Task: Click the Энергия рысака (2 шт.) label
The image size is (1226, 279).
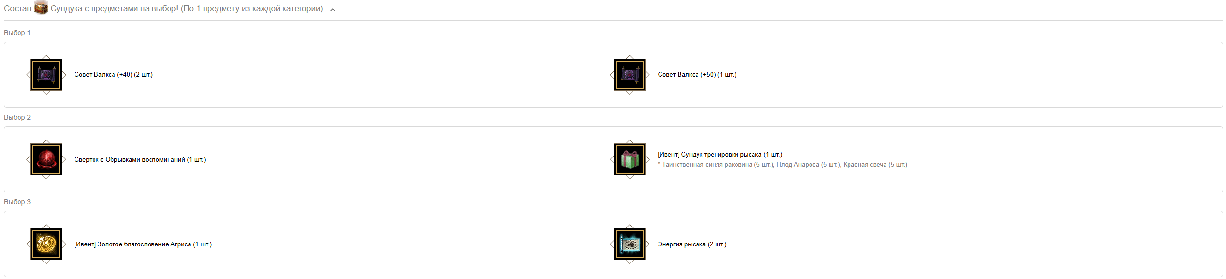Action: coord(692,244)
